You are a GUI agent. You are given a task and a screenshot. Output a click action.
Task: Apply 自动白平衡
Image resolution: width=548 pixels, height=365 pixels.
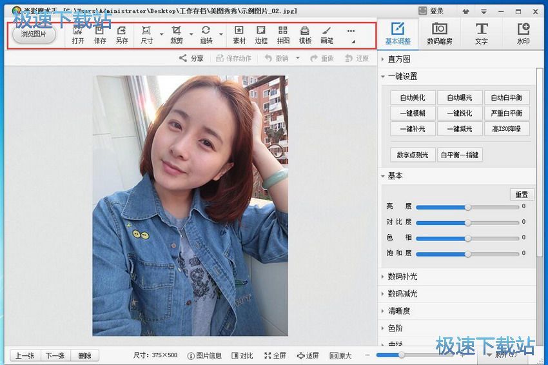click(x=506, y=97)
